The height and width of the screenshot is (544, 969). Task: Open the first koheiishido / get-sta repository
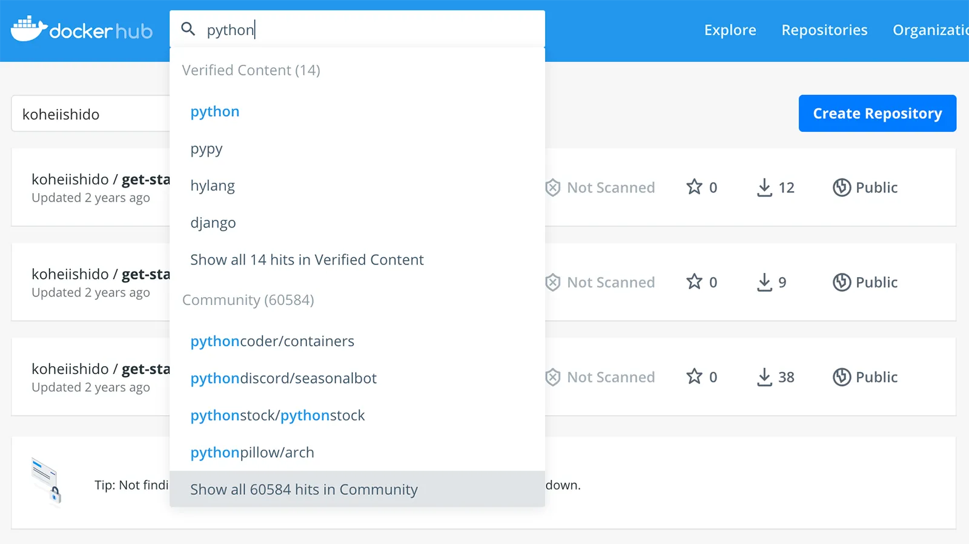(101, 180)
